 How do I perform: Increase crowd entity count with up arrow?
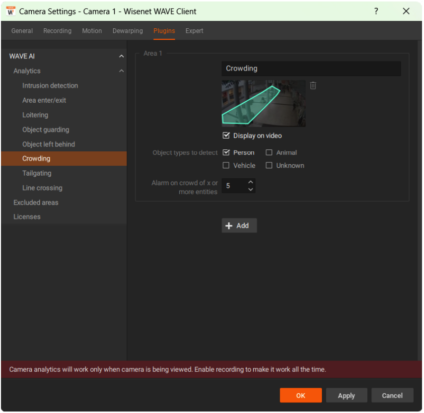click(x=251, y=182)
